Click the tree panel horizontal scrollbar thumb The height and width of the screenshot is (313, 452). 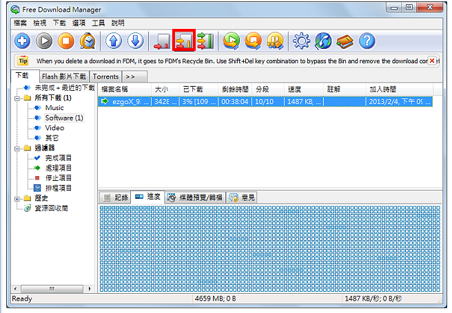(52, 288)
